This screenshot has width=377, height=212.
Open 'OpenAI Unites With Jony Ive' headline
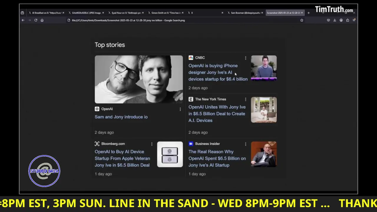[x=217, y=114]
